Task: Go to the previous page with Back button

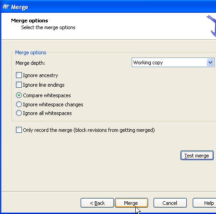Action: tap(97, 203)
